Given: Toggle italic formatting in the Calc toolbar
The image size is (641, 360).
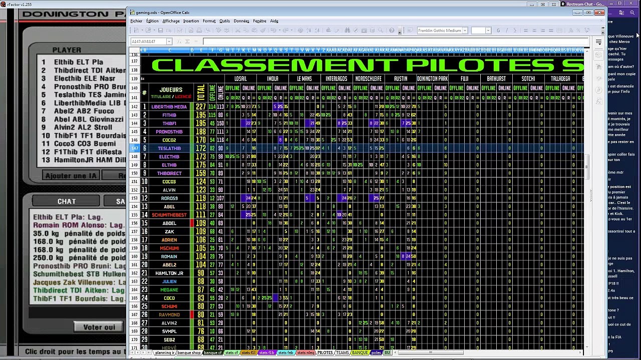Looking at the screenshot, I should pyautogui.click(x=506, y=30).
